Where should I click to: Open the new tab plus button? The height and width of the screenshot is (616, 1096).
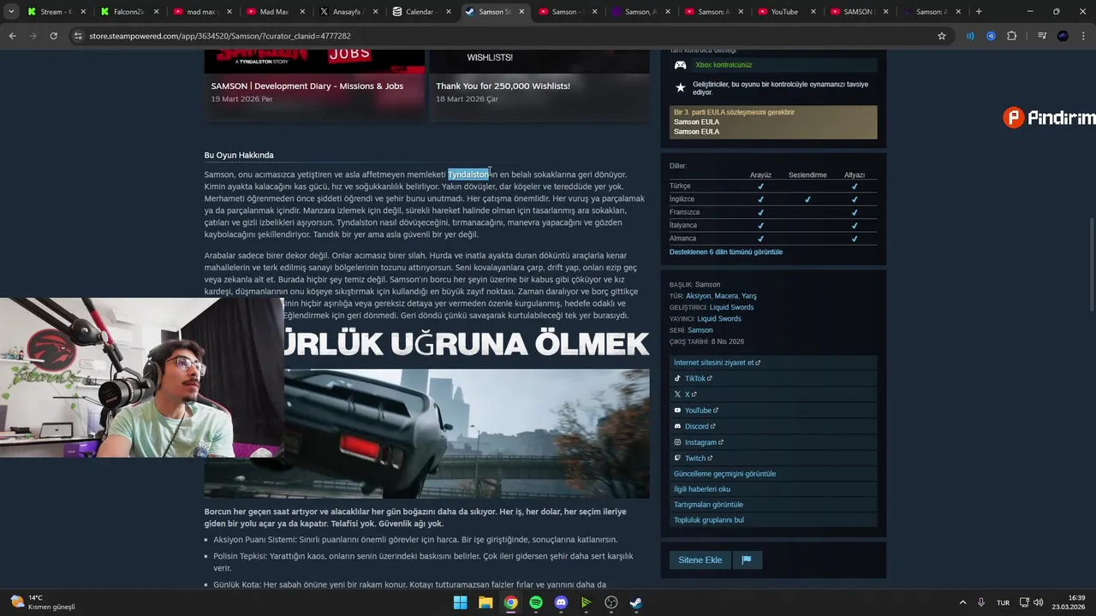[x=979, y=12]
